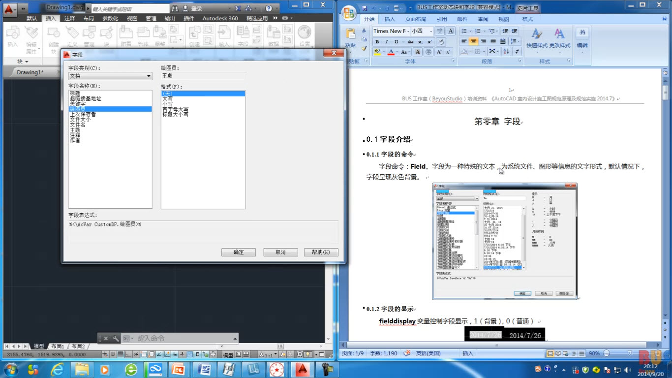The height and width of the screenshot is (378, 672).
Task: Open the Word 引用 tab
Action: pos(441,19)
